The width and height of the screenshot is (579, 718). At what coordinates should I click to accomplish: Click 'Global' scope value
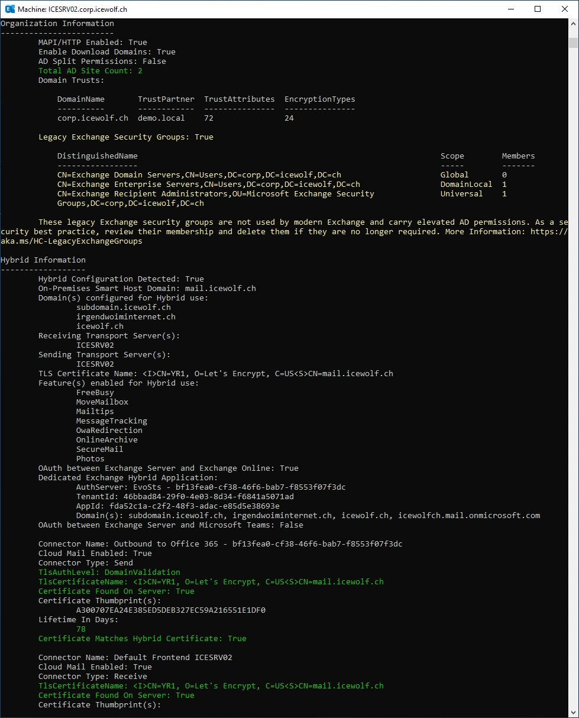455,175
